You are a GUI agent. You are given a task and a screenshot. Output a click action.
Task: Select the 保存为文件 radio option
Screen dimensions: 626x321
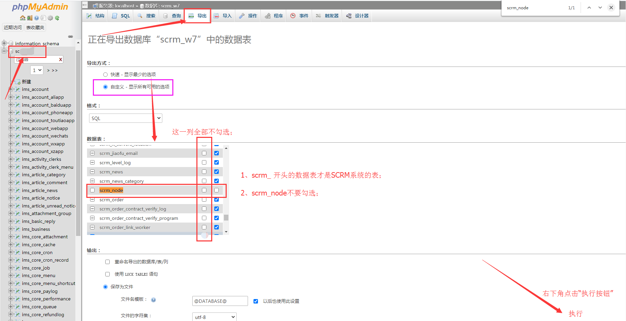point(105,287)
